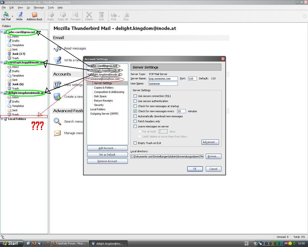Click the Browse local directory button
Image resolution: width=308 pixels, height=247 pixels.
pos(214,157)
